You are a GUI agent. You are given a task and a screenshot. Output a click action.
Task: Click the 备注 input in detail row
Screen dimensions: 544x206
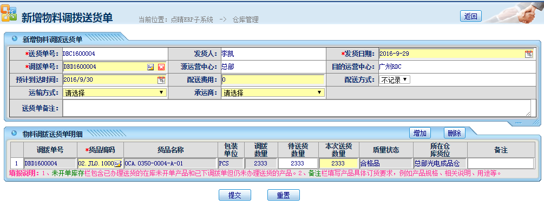[x=501, y=163]
